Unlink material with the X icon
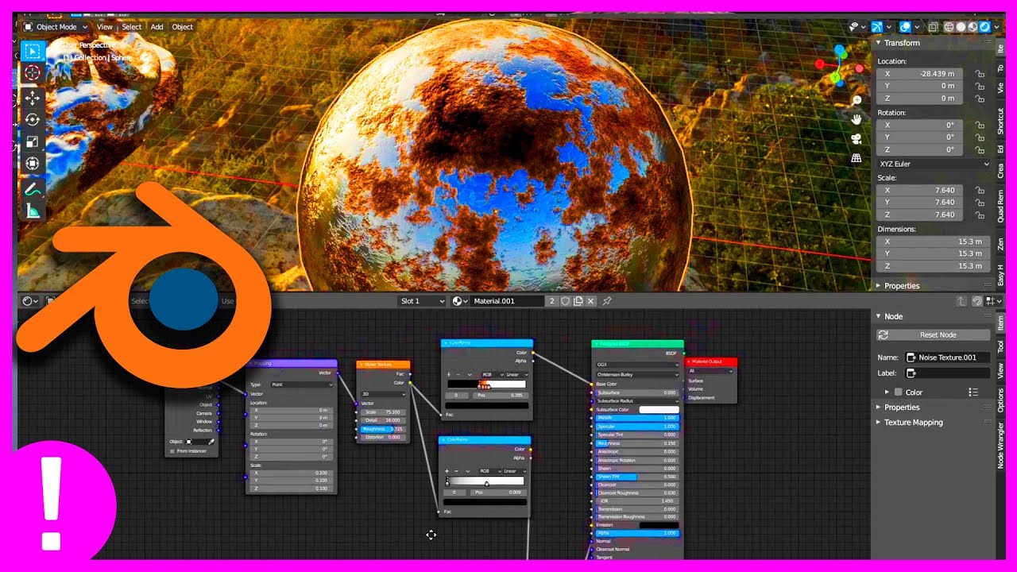The image size is (1017, 572). (x=592, y=301)
